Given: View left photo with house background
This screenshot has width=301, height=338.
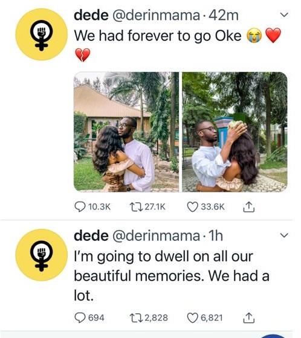Looking at the screenshot, I should [126, 132].
